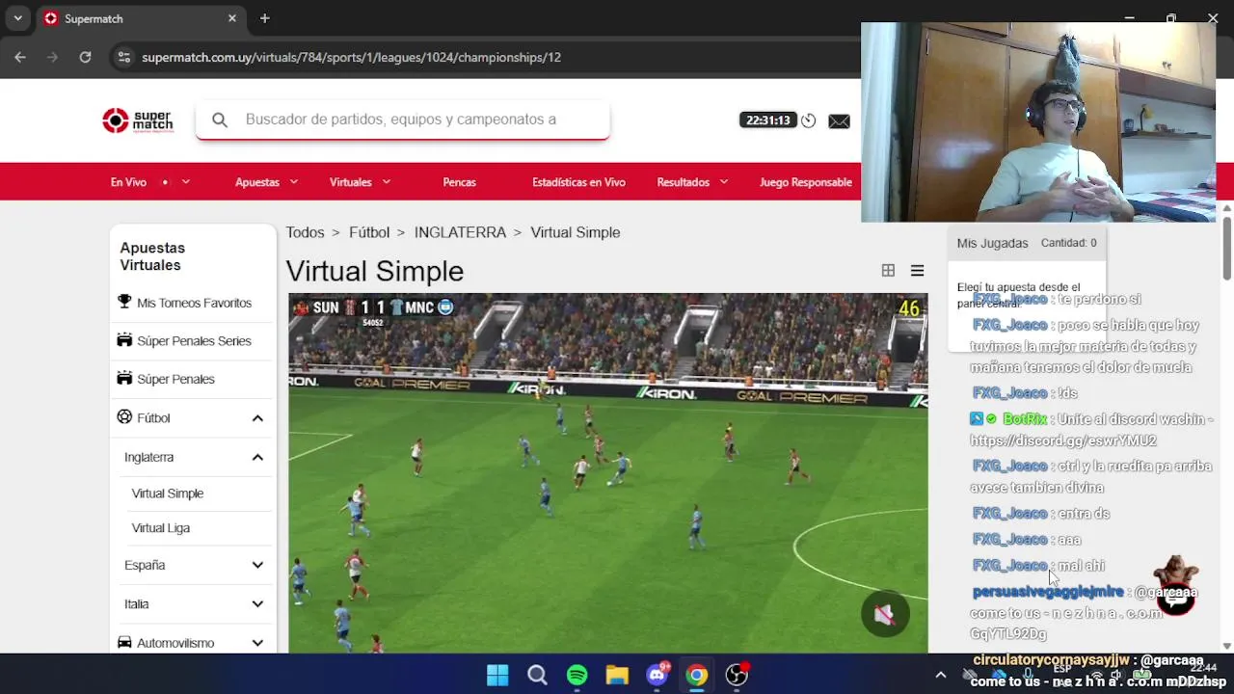This screenshot has width=1234, height=694.
Task: Open a new browser tab
Action: (264, 18)
